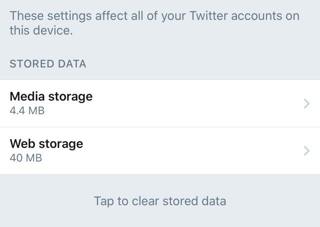Select the STORED DATA section header
This screenshot has height=227, width=320.
coord(48,64)
